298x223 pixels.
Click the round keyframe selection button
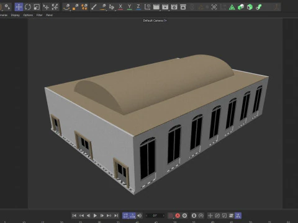[x=184, y=216]
